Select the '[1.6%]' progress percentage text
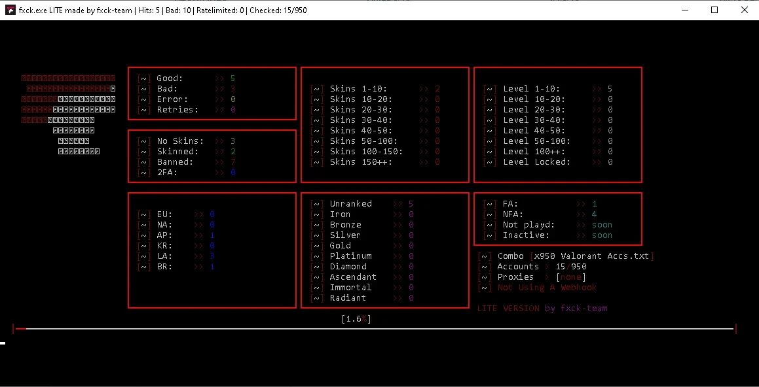759x387 pixels. 356,319
